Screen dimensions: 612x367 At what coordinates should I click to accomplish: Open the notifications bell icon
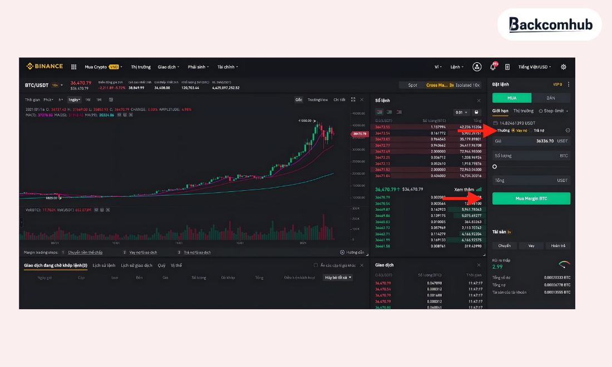coord(493,67)
